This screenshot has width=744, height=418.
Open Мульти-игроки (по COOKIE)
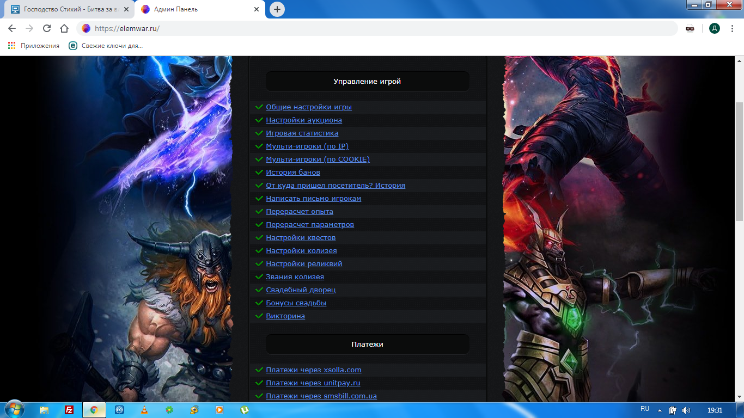click(x=318, y=159)
